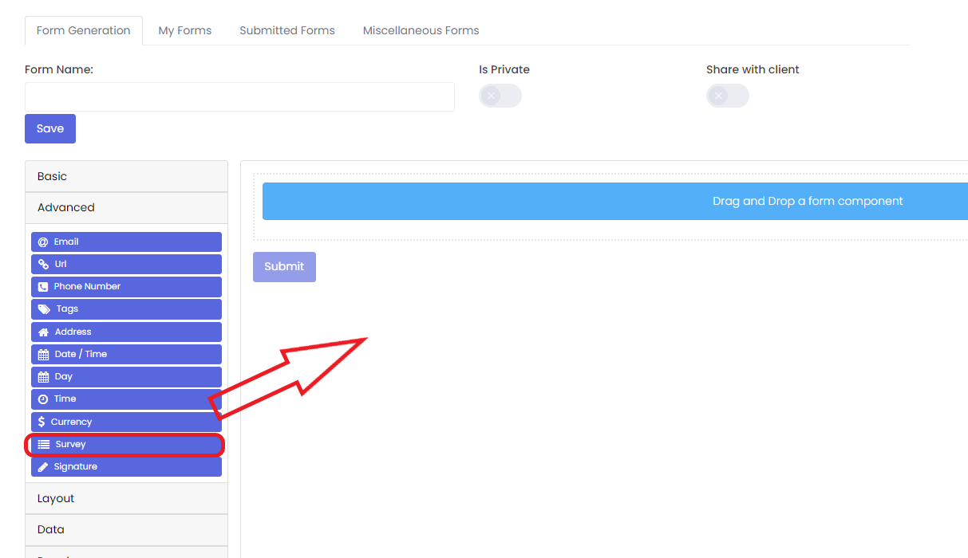Collapse the Advanced components section
Viewport: 968px width, 558px height.
pyautogui.click(x=126, y=207)
